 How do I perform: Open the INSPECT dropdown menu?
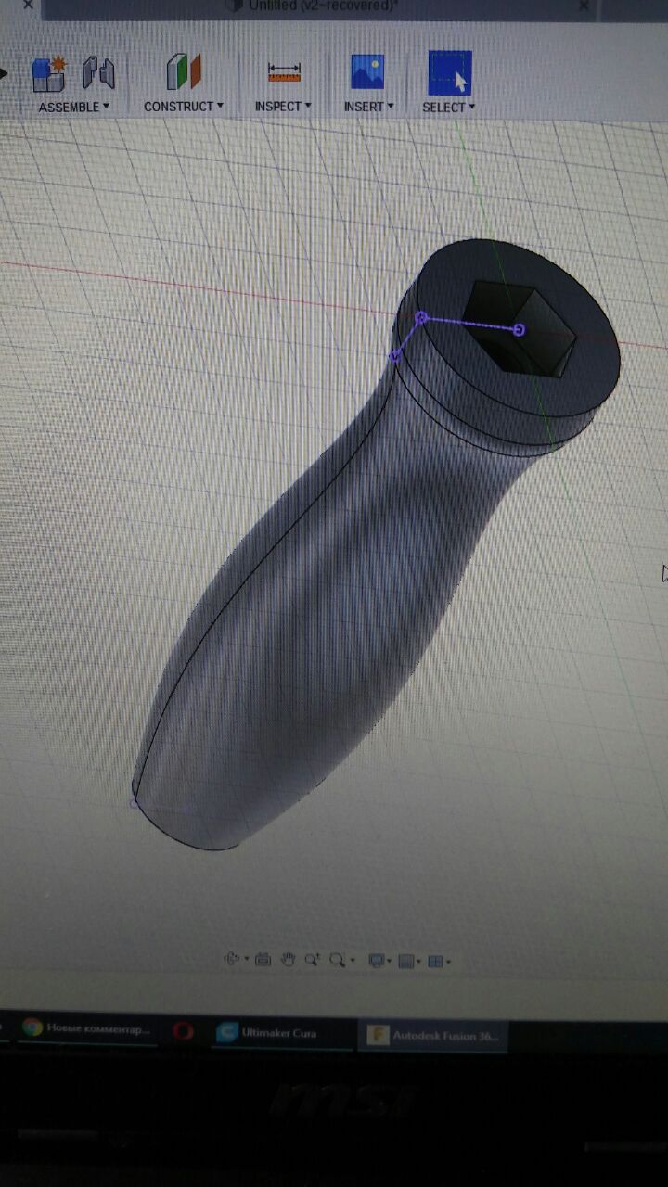[x=283, y=107]
